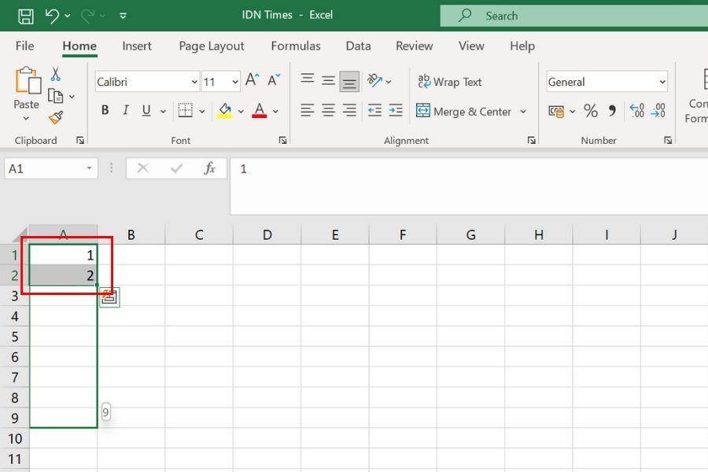This screenshot has width=708, height=472.
Task: Open the Formulas tab
Action: coord(296,46)
